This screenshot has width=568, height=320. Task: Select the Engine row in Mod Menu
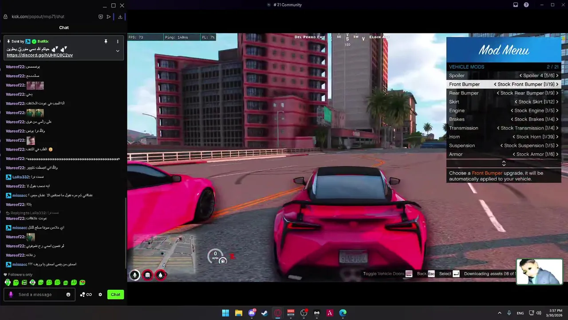[504, 111]
